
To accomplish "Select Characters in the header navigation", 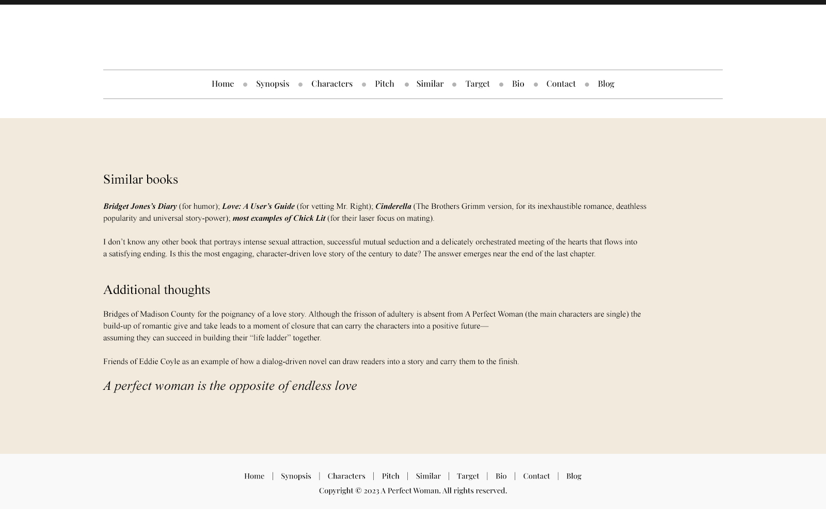I will point(331,84).
